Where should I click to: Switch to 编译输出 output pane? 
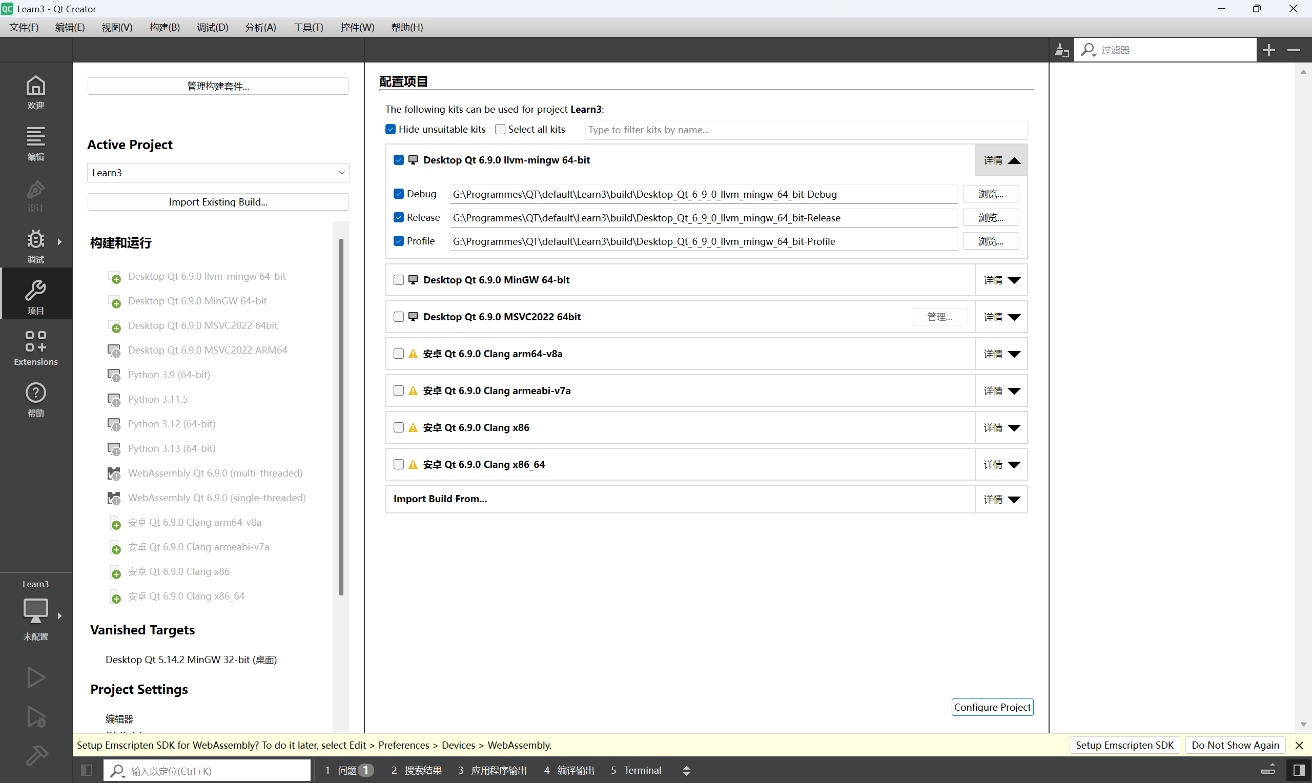click(x=569, y=770)
